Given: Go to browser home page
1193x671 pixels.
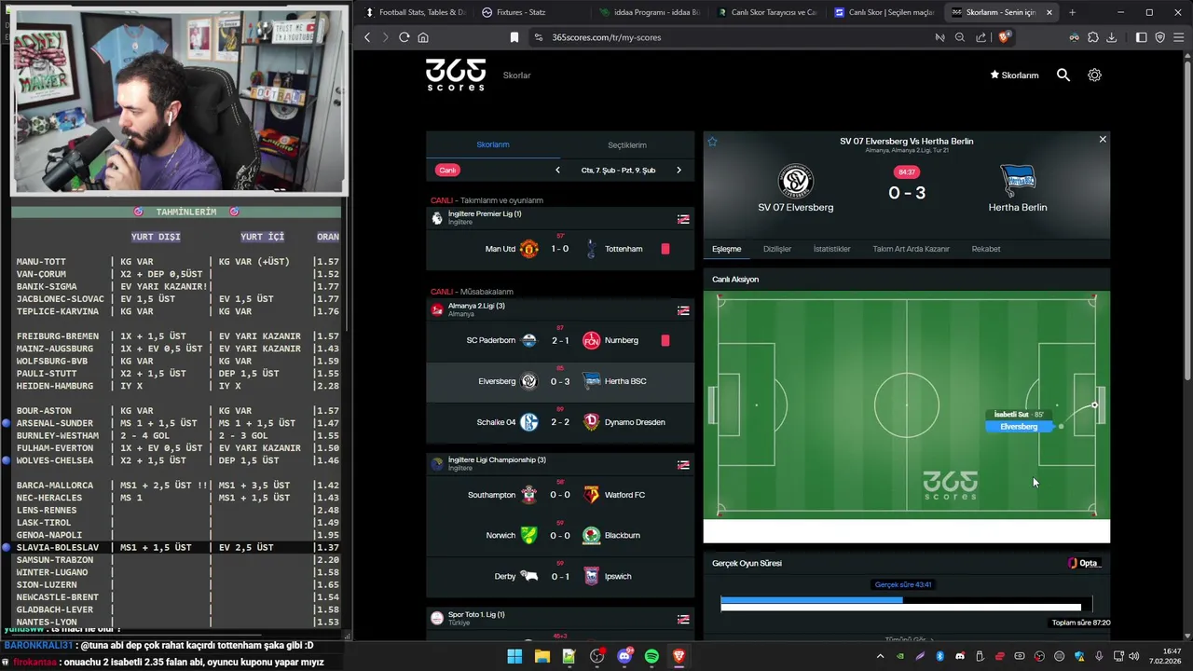Looking at the screenshot, I should pyautogui.click(x=423, y=37).
